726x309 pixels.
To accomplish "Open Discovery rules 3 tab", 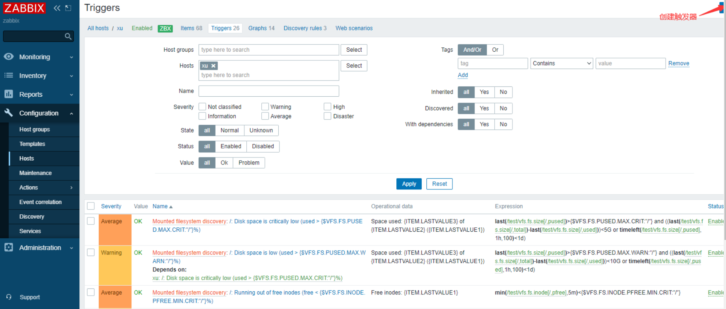I will click(x=305, y=28).
